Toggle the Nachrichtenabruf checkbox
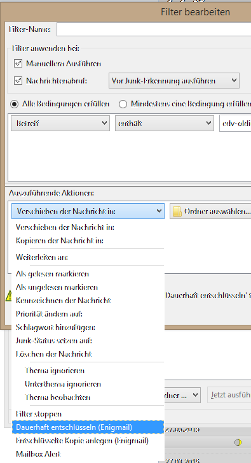 18,80
